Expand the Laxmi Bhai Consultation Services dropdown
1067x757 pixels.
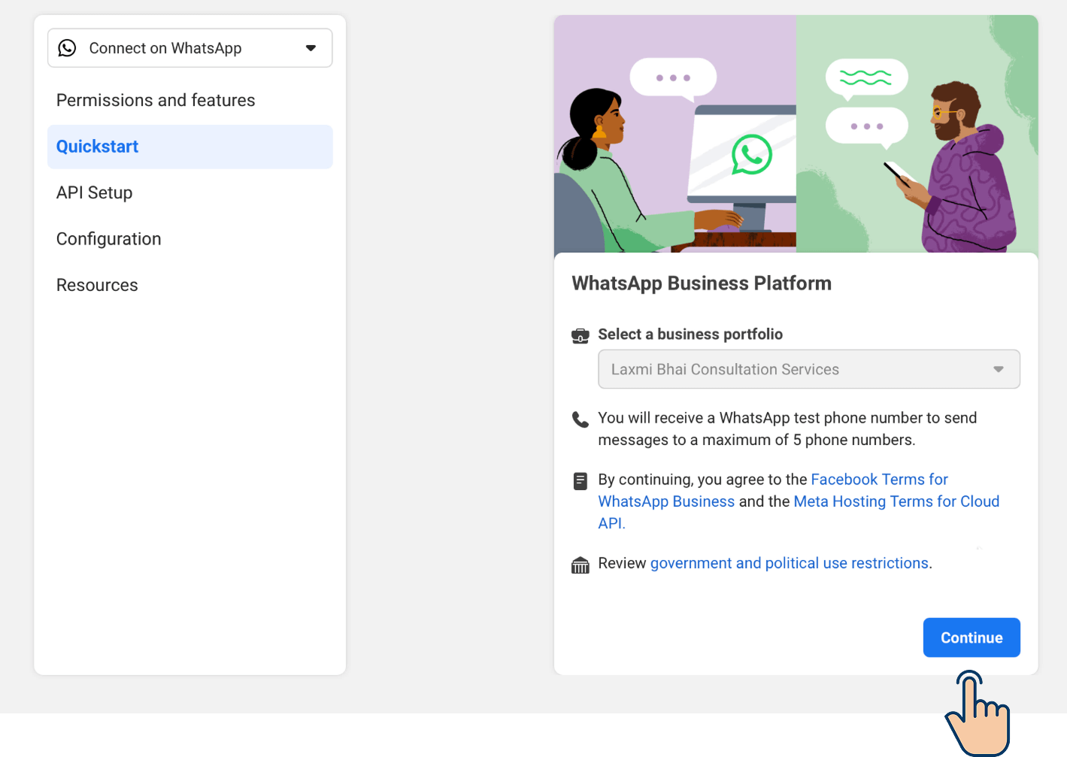pyautogui.click(x=809, y=369)
